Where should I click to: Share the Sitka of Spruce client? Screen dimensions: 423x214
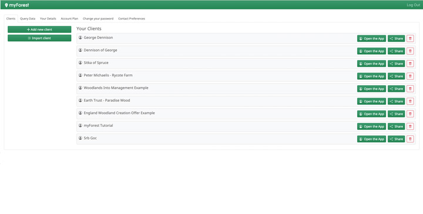397,63
